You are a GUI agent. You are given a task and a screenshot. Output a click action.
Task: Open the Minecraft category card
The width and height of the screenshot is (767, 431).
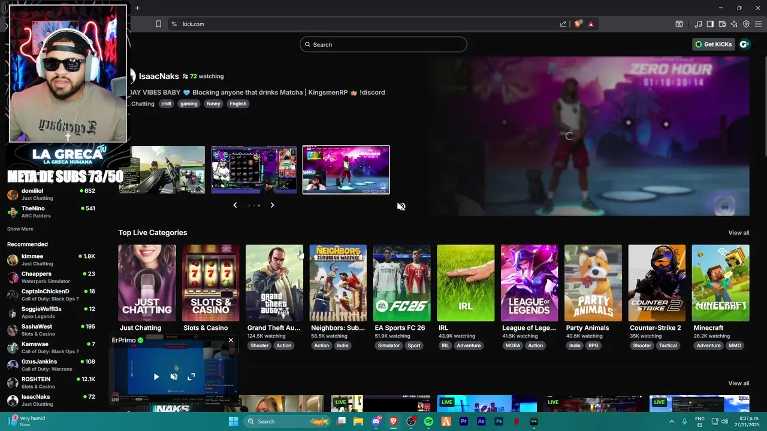[721, 283]
